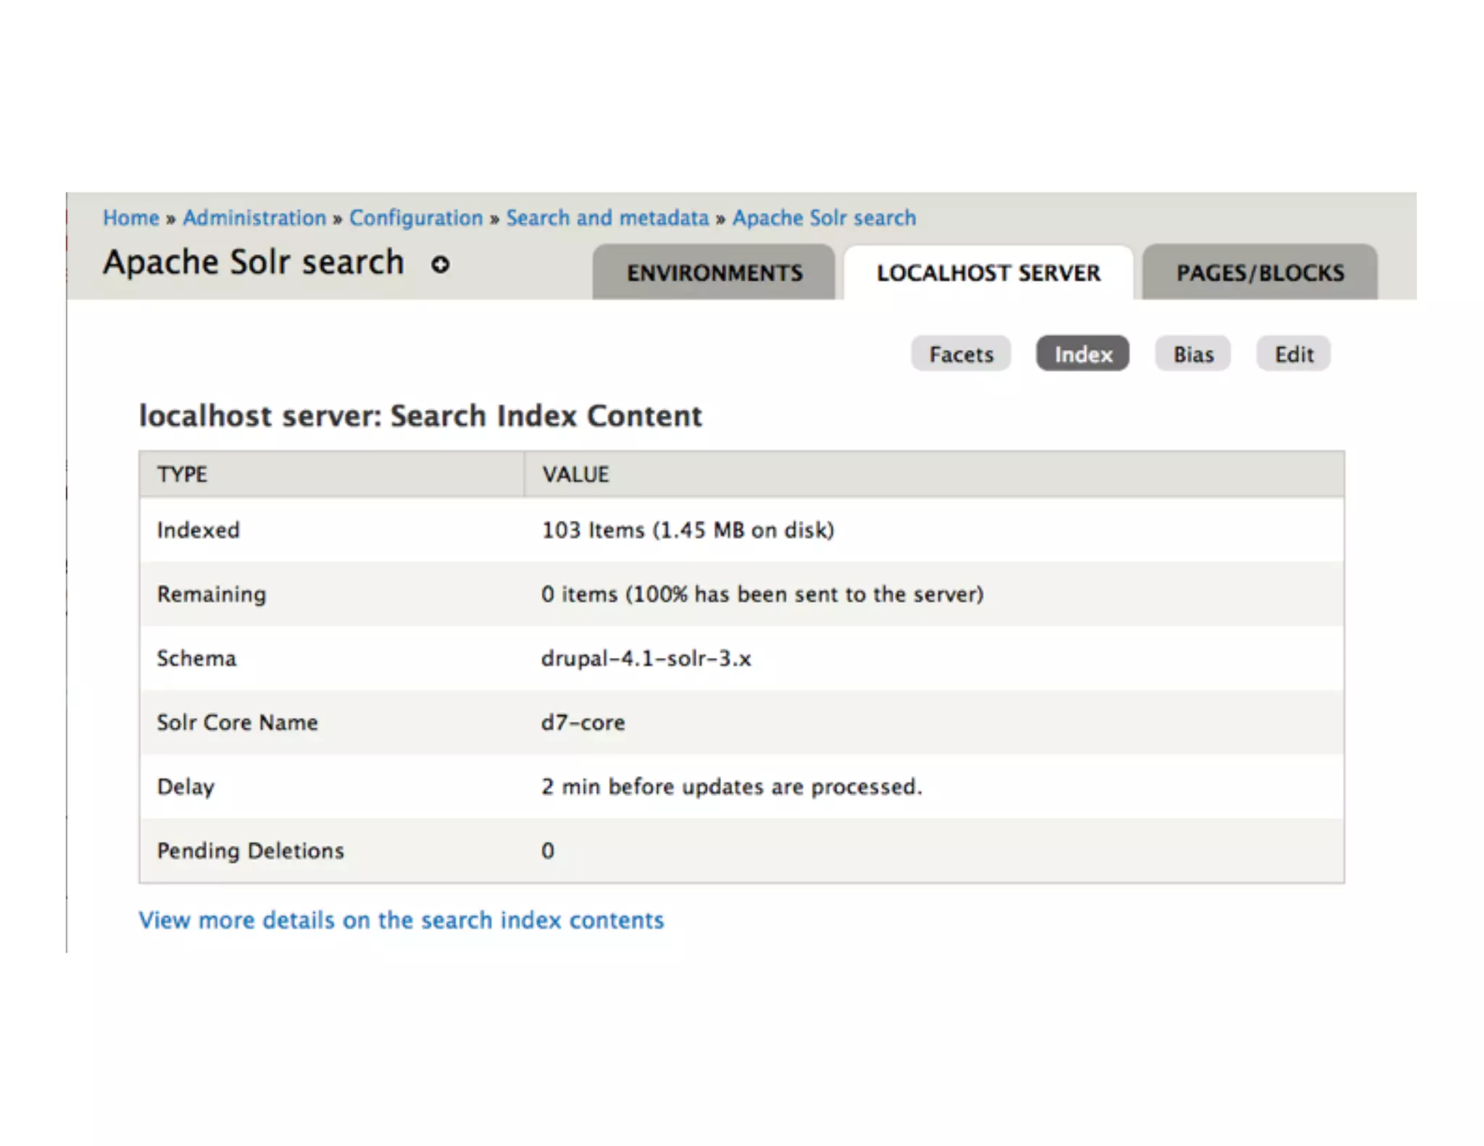View more details on search index contents
This screenshot has height=1146, width=1484.
click(x=401, y=920)
